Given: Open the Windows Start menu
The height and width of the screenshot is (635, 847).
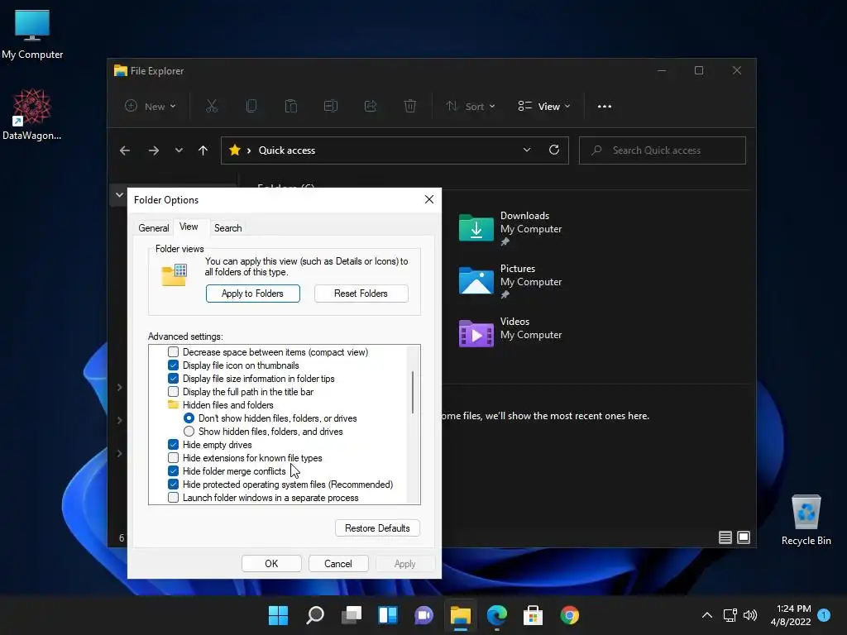Looking at the screenshot, I should pyautogui.click(x=278, y=615).
